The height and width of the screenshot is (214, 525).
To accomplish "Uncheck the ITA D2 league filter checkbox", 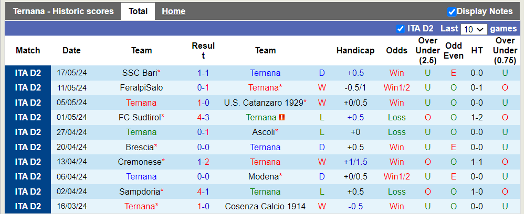I will point(401,29).
